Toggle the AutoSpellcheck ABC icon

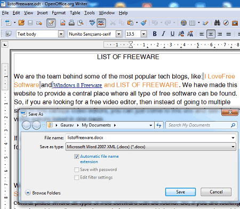click(x=101, y=23)
